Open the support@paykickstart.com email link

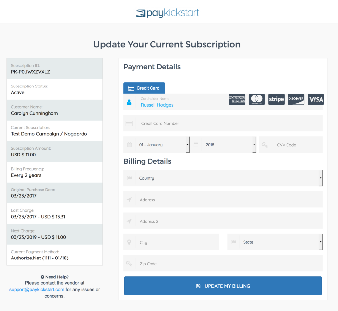(37, 290)
